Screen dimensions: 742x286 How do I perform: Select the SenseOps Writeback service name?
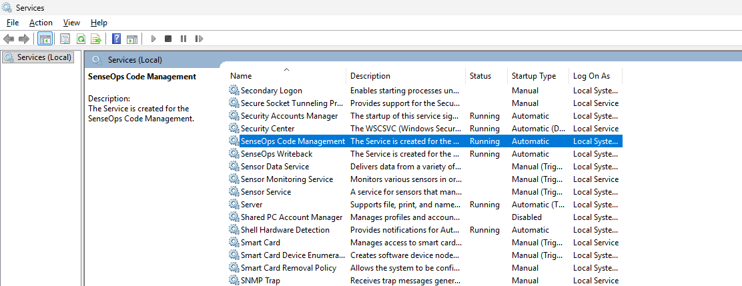click(276, 153)
